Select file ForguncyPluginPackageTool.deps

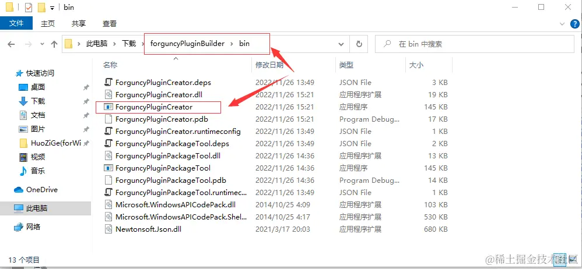(172, 143)
